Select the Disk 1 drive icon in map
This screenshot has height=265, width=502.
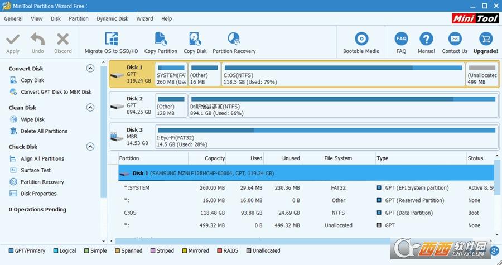point(117,75)
